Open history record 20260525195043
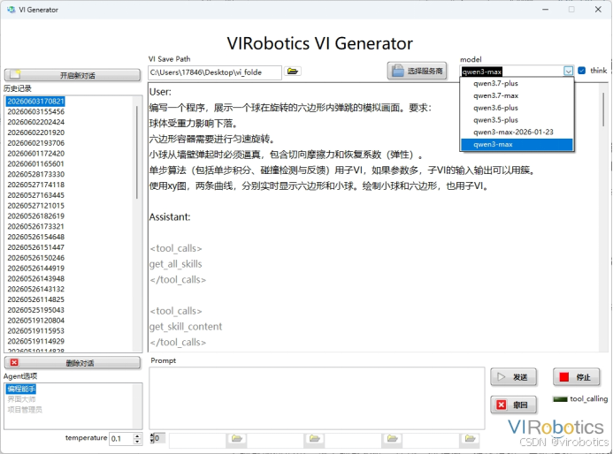 pos(36,310)
